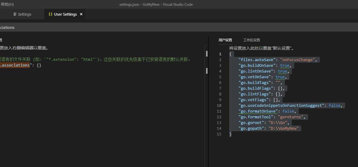Click the false value of go.formatOnSave
This screenshot has height=167, width=358.
[288, 111]
